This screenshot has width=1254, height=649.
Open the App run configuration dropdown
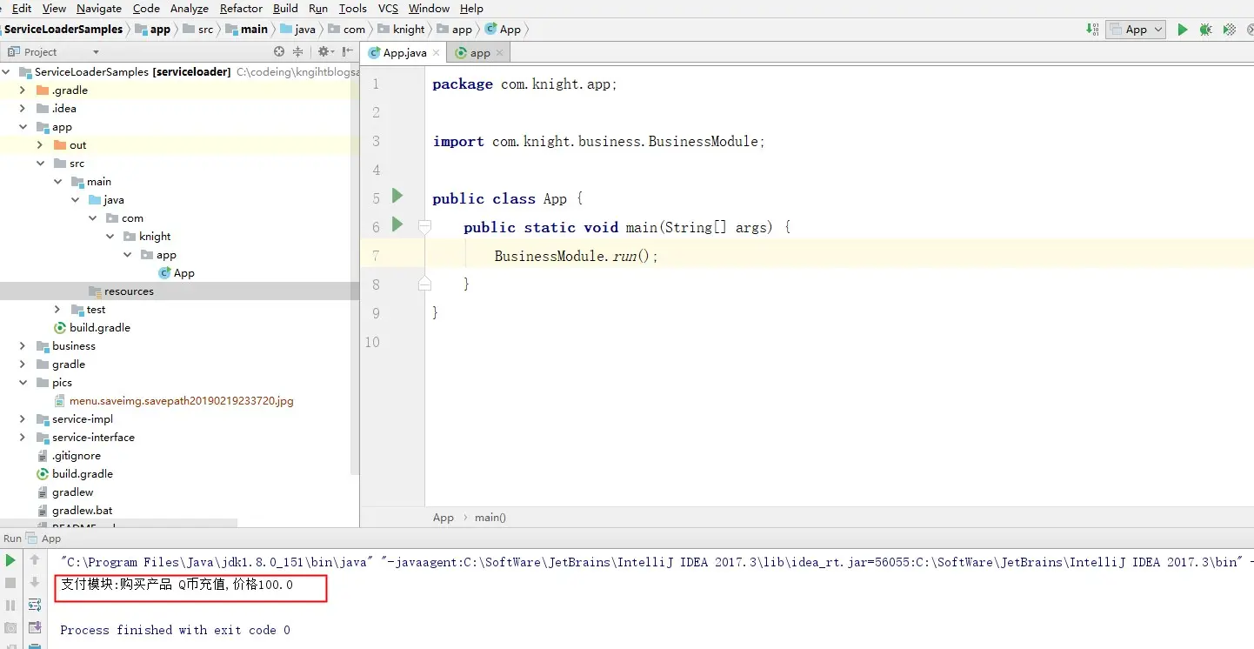tap(1136, 30)
